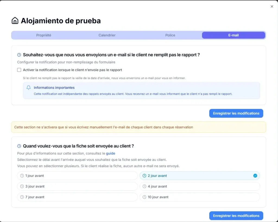278x222 pixels.
Task: Select the 10 jour avant delay option
Action: coord(200,197)
